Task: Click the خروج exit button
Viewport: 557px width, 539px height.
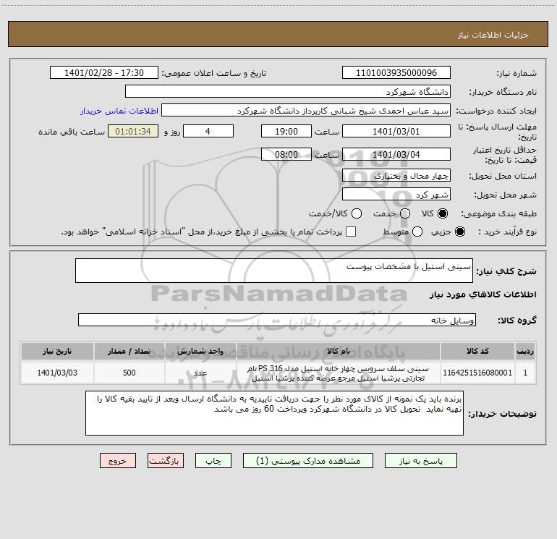Action: (x=118, y=461)
